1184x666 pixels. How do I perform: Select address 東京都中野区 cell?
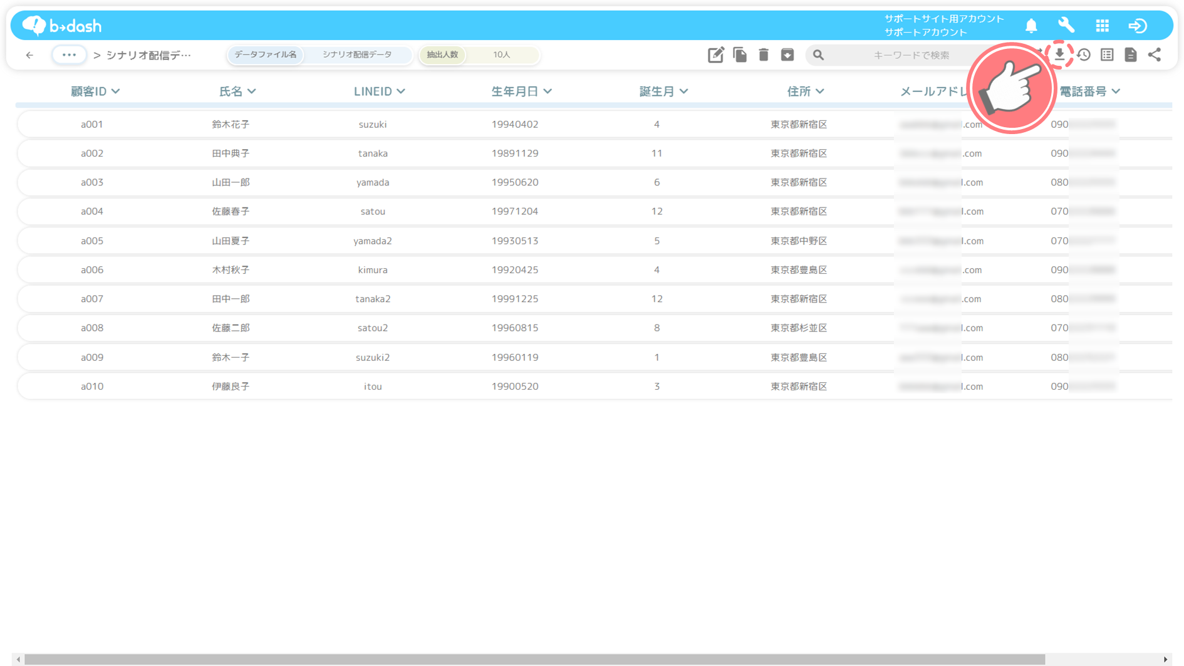point(799,241)
